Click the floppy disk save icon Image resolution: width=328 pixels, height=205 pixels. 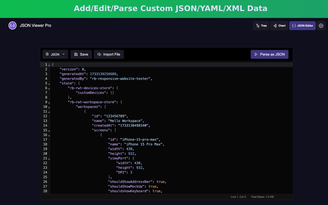[76, 54]
